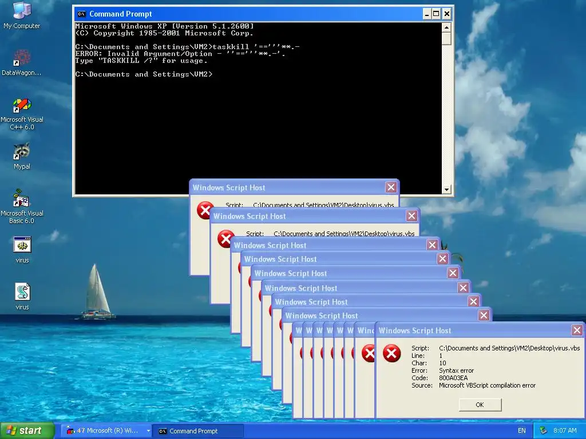Select the Mypal raccoon browser icon

tap(22, 156)
